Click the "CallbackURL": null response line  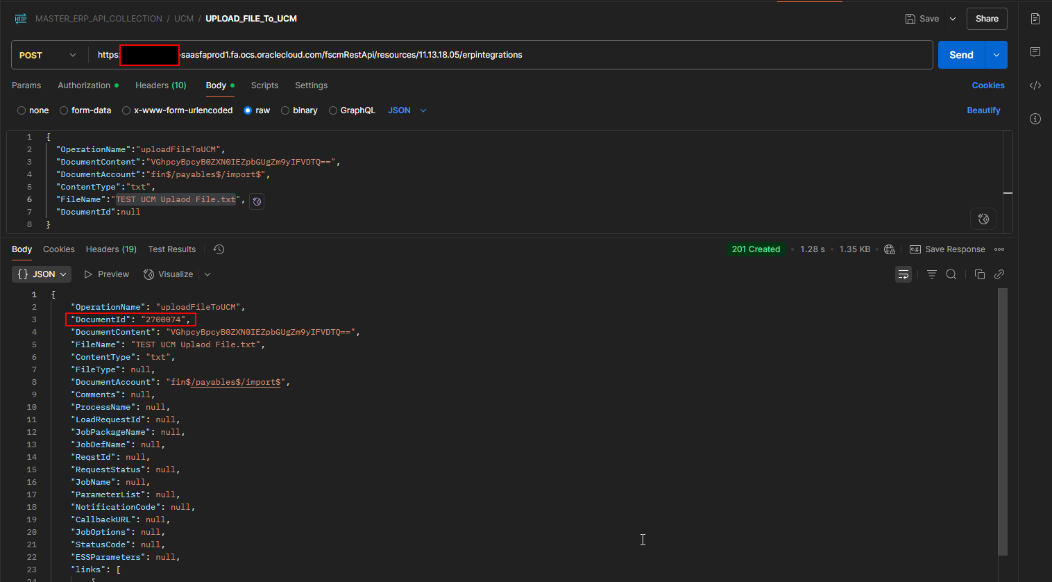(x=120, y=519)
